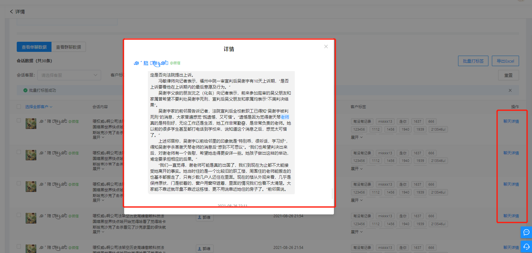Open 聊天详情 for the fifth row
Screen dimensions: 532x253
click(511, 248)
